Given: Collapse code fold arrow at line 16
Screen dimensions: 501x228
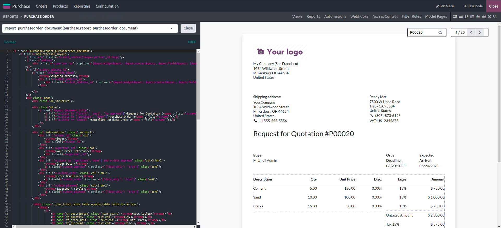Looking at the screenshot, I should (10, 98).
